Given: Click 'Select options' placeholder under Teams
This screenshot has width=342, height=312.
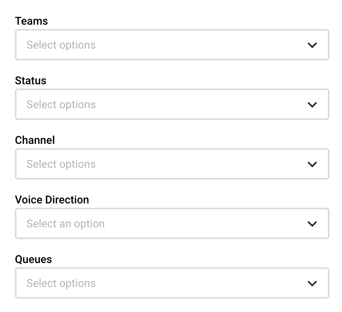Looking at the screenshot, I should coord(61,45).
